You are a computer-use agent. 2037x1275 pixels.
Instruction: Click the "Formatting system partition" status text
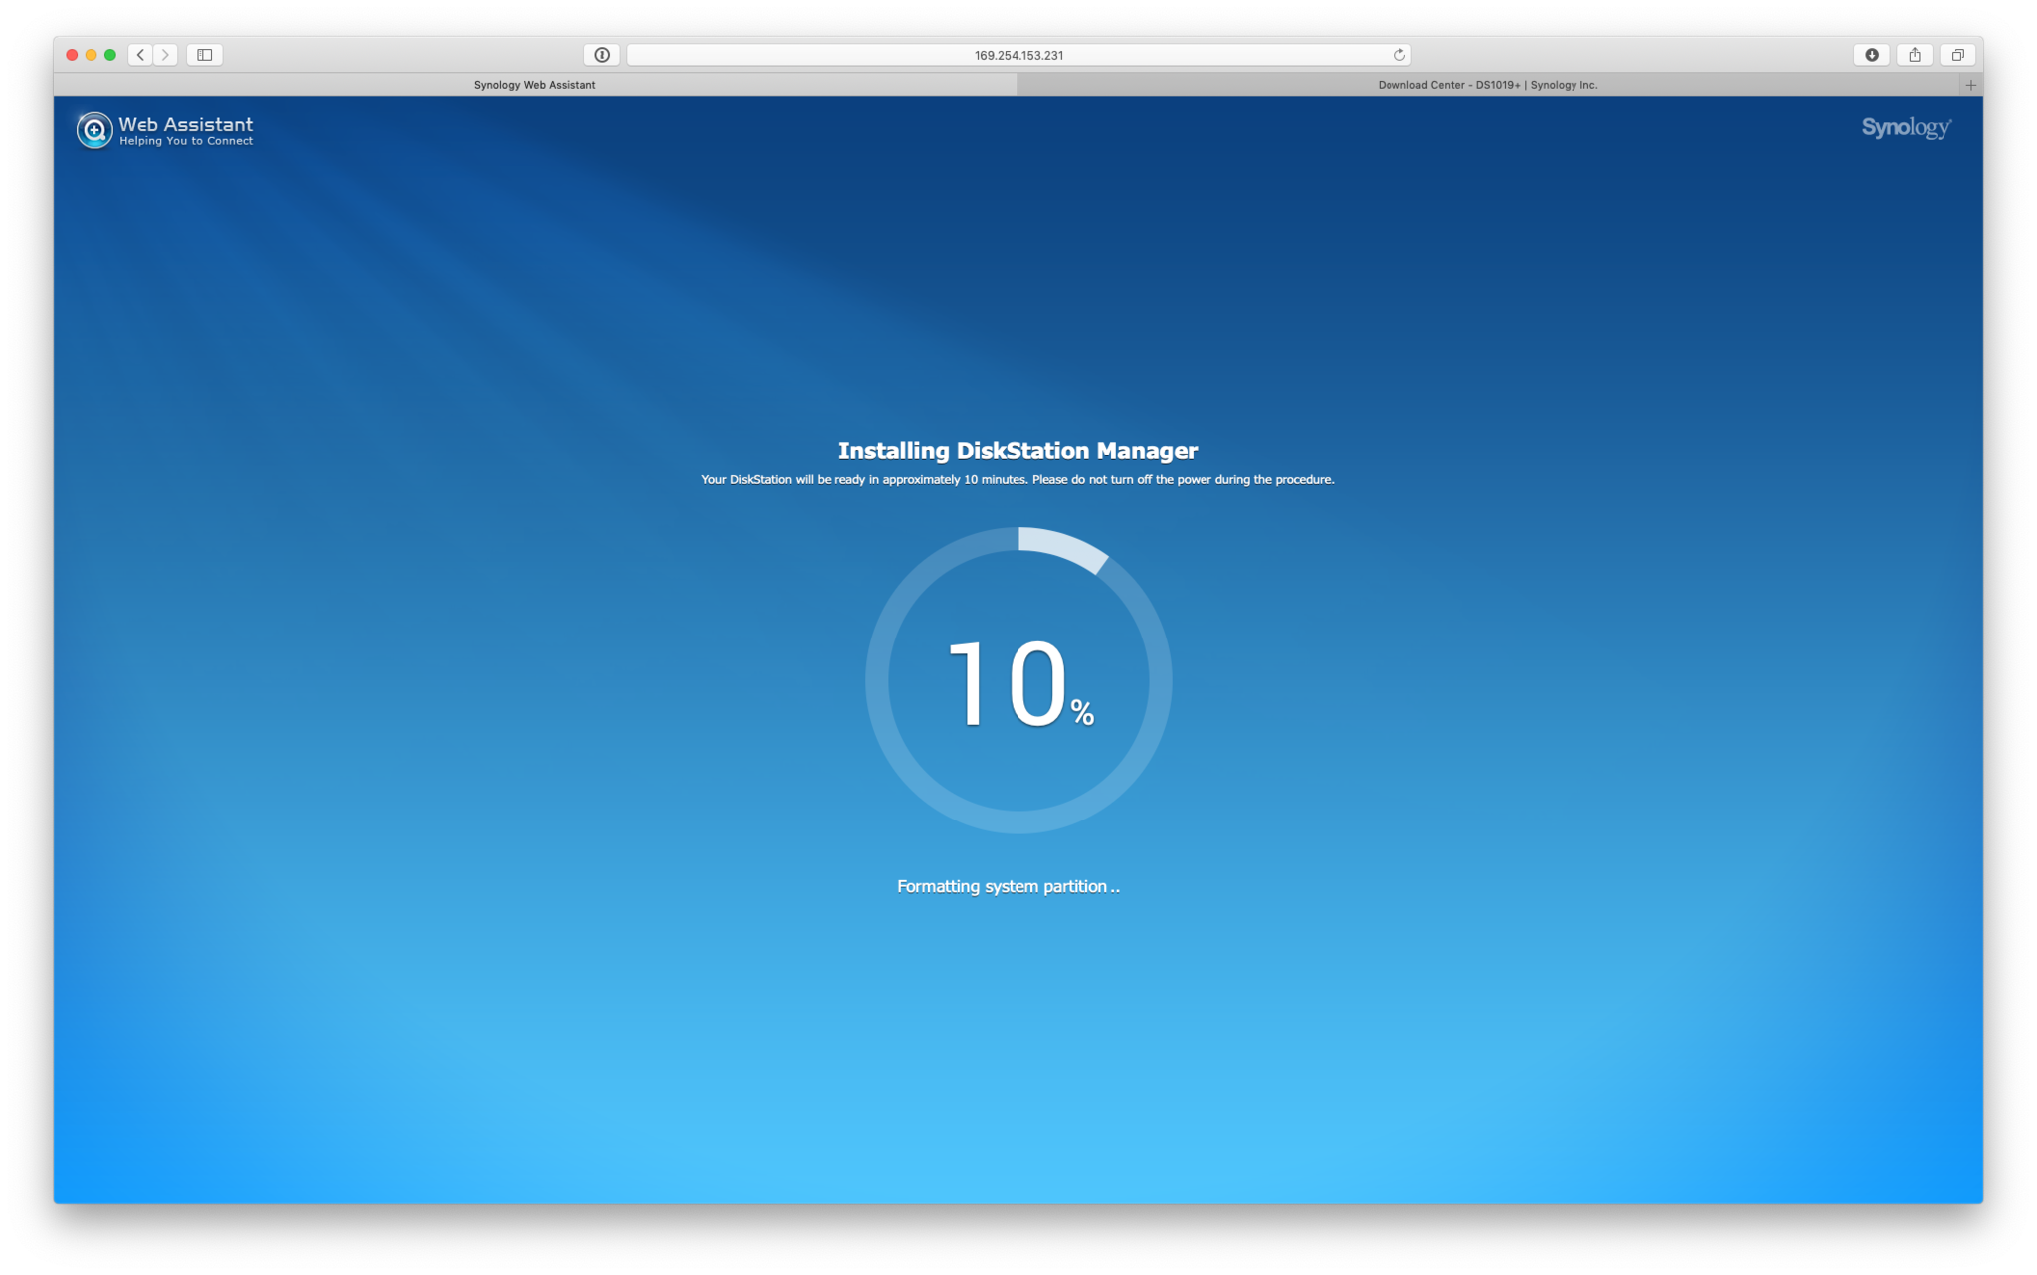tap(1008, 886)
